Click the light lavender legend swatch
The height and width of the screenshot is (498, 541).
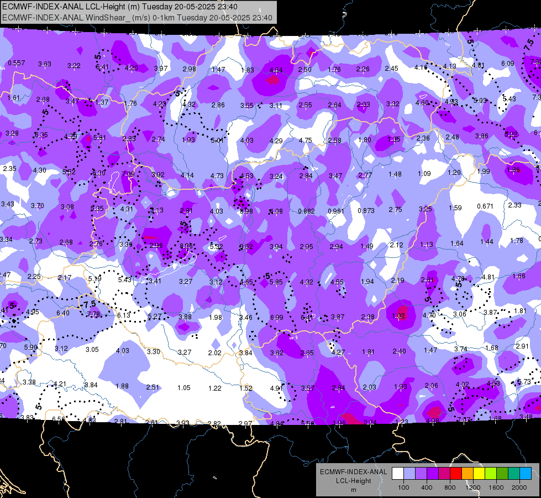409,474
